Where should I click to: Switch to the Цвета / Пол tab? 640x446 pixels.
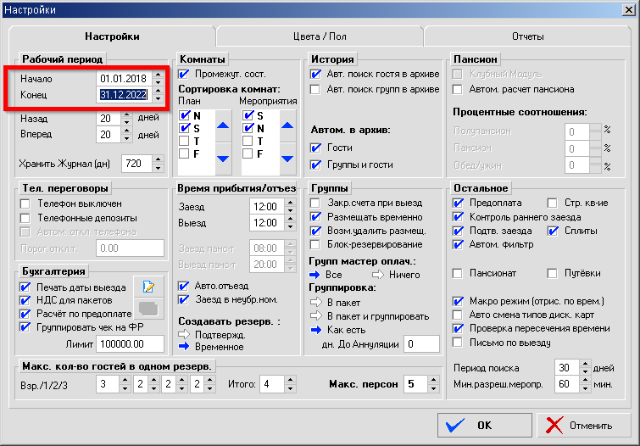point(318,36)
